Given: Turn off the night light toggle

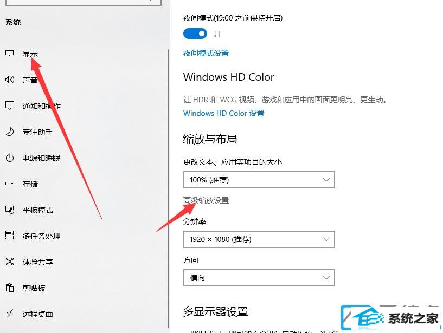Looking at the screenshot, I should 195,34.
